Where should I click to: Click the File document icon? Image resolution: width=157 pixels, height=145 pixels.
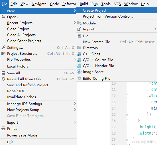[79, 36]
